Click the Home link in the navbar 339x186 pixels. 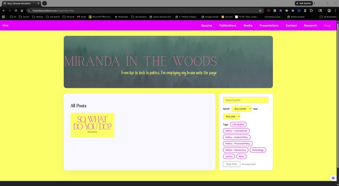(x=5, y=26)
